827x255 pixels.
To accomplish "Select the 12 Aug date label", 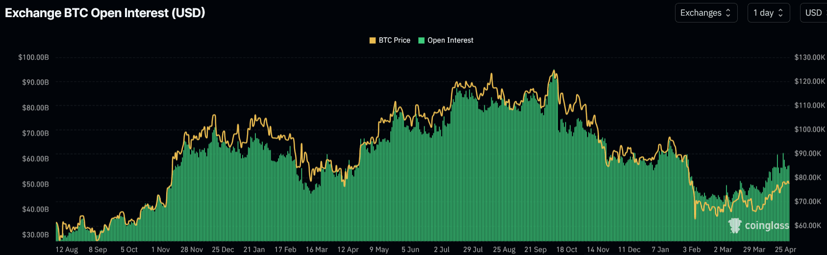I will point(67,250).
